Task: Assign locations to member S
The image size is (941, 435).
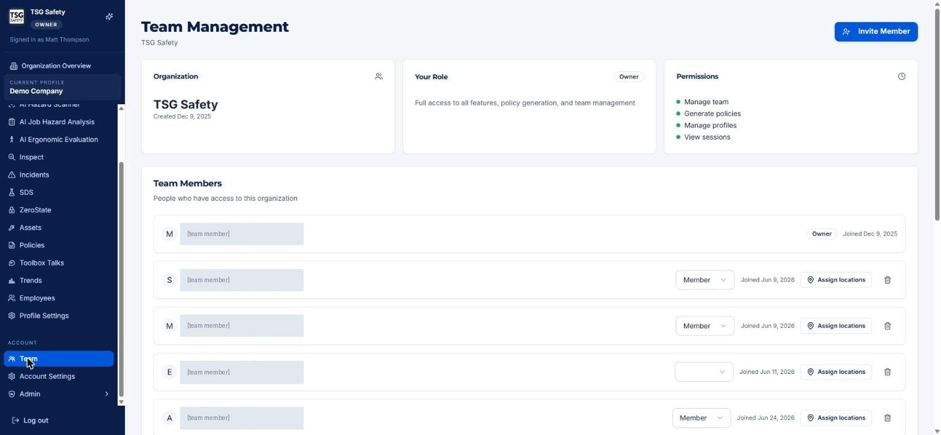Action: pyautogui.click(x=836, y=280)
